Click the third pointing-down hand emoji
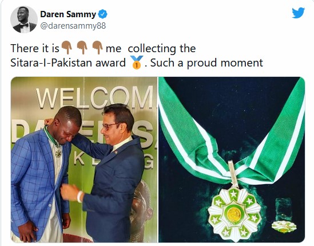 [98, 48]
